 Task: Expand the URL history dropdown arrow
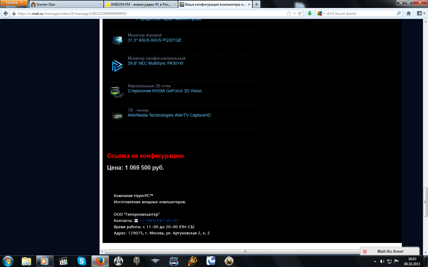pos(295,13)
